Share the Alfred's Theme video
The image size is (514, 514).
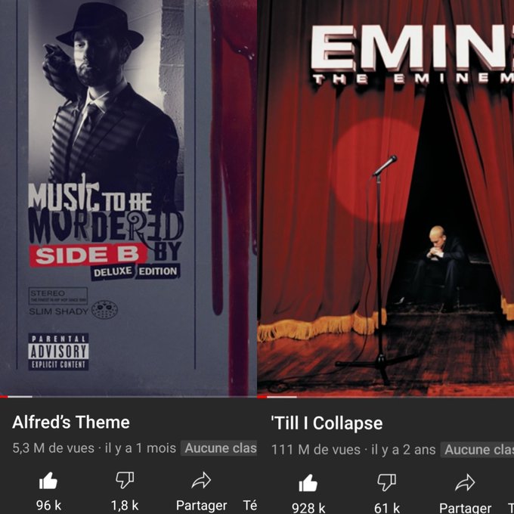[x=201, y=480]
